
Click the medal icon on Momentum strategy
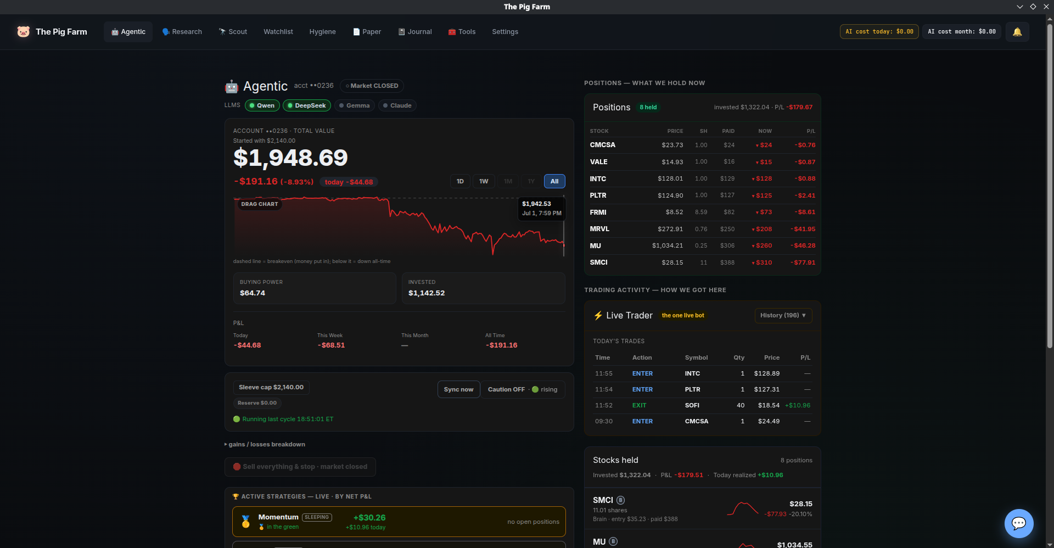coord(245,522)
